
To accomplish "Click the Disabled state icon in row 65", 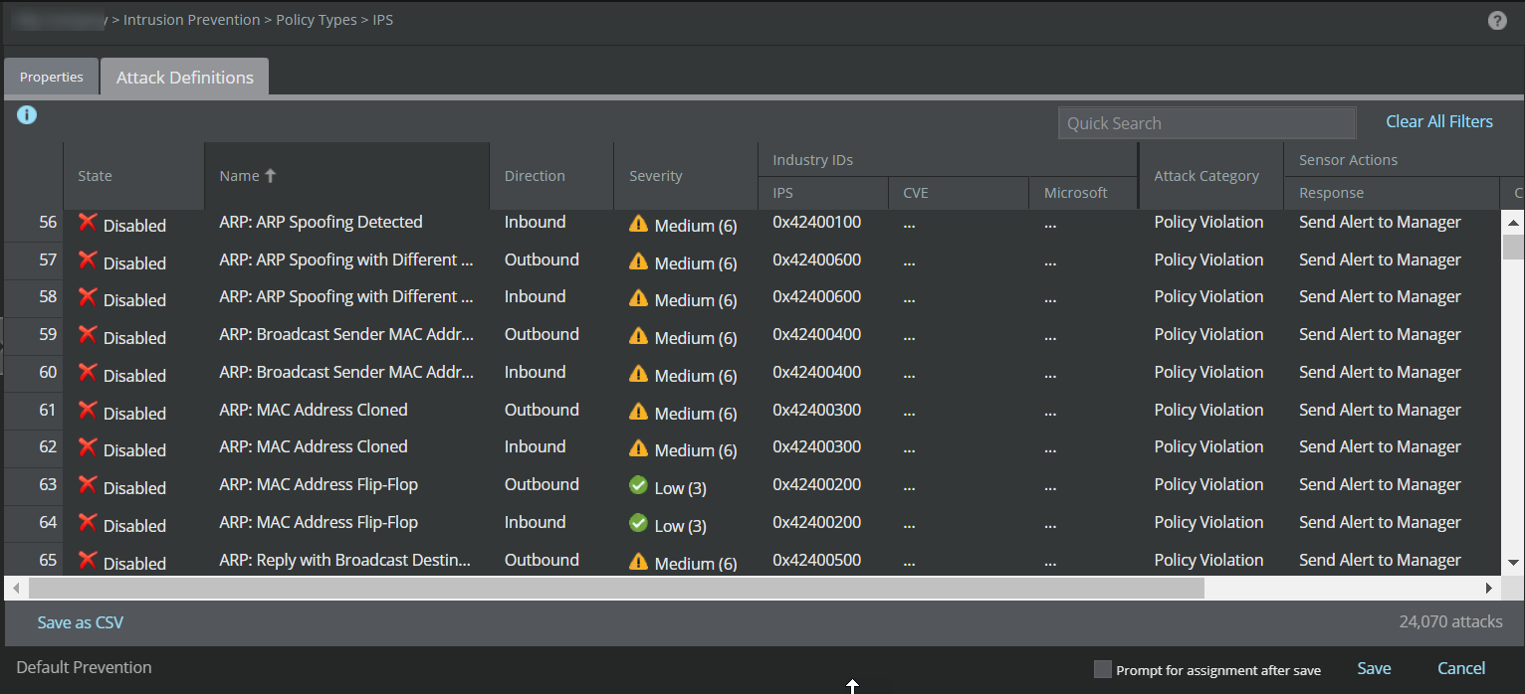I will click(88, 561).
